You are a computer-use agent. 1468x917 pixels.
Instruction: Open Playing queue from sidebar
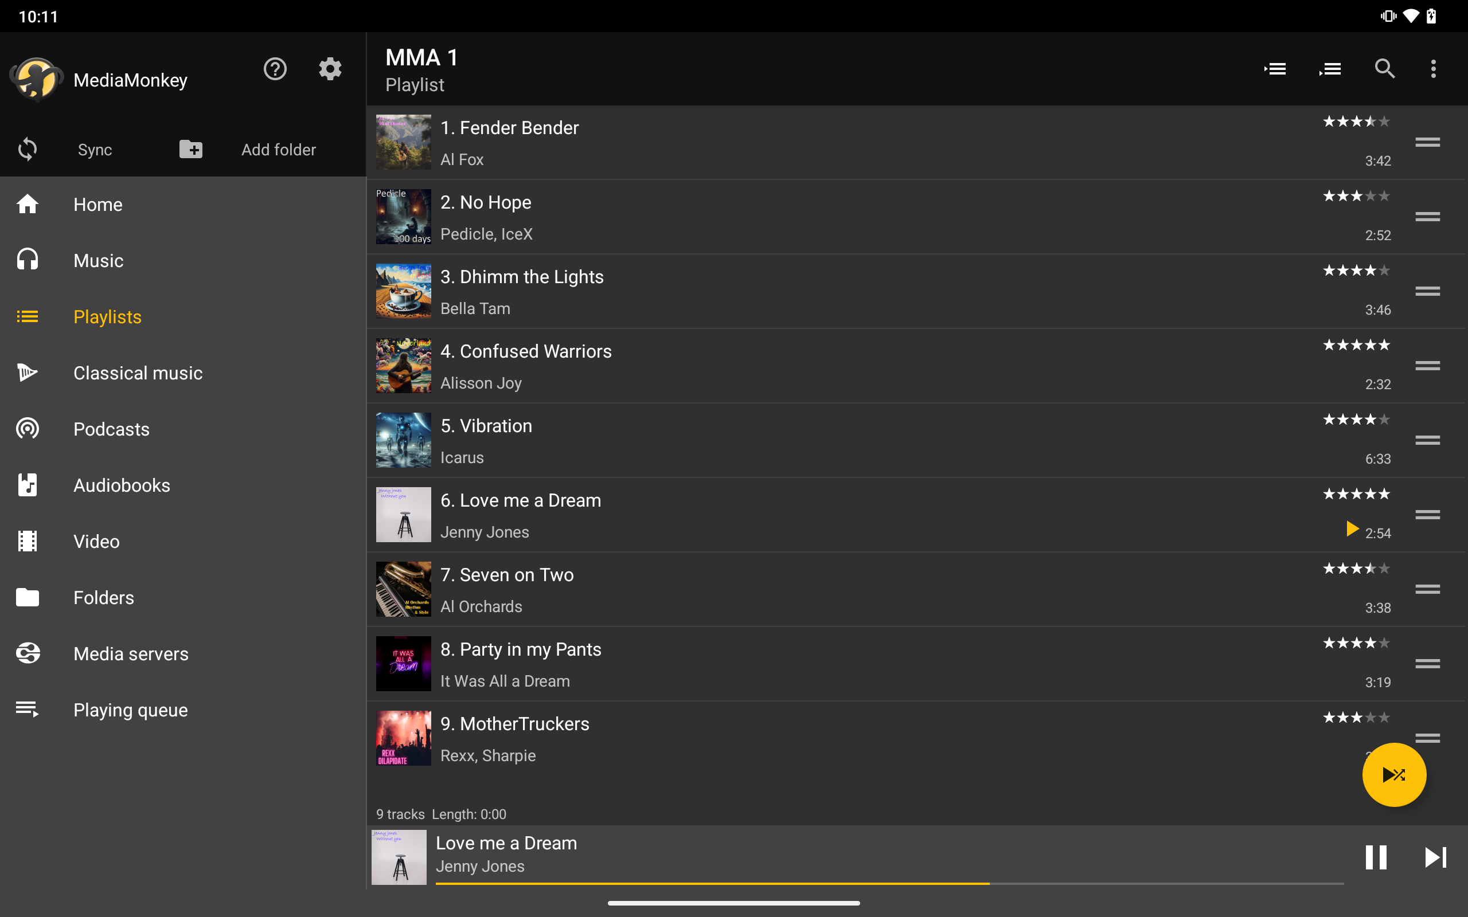click(130, 710)
